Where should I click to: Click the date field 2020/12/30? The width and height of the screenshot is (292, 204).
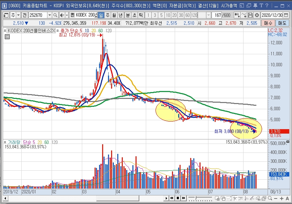(272, 15)
